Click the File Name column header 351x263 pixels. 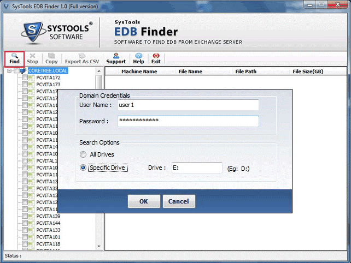[190, 71]
